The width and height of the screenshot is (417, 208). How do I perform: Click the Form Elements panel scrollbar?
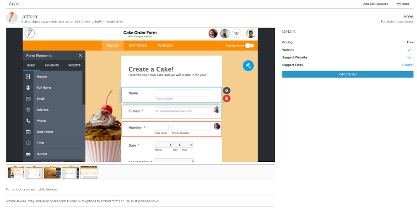click(x=84, y=88)
